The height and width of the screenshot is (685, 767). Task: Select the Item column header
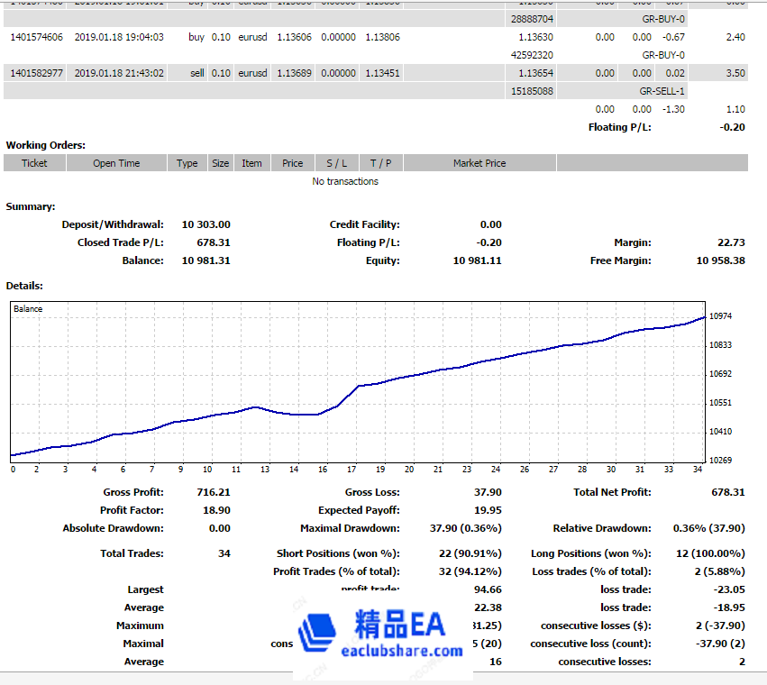click(251, 163)
